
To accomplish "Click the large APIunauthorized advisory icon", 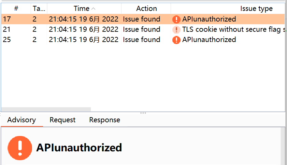I will pos(20,148).
